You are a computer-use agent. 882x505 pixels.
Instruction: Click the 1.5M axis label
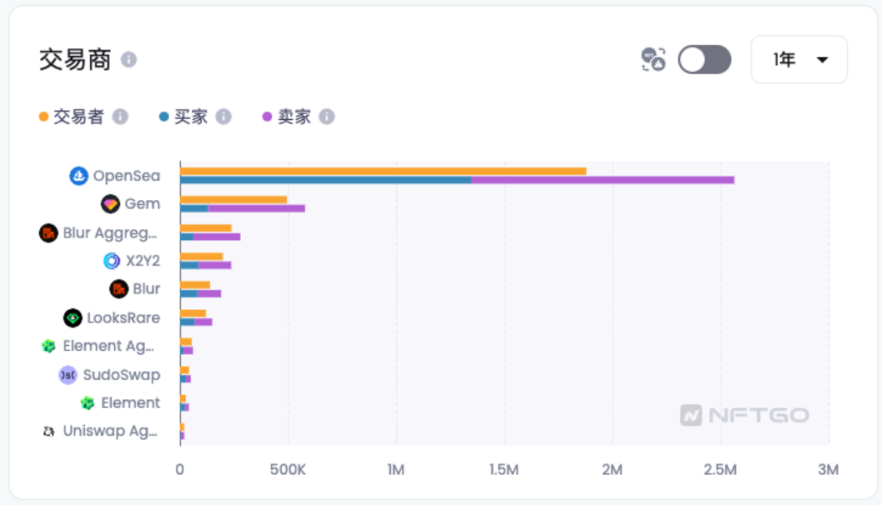[504, 470]
